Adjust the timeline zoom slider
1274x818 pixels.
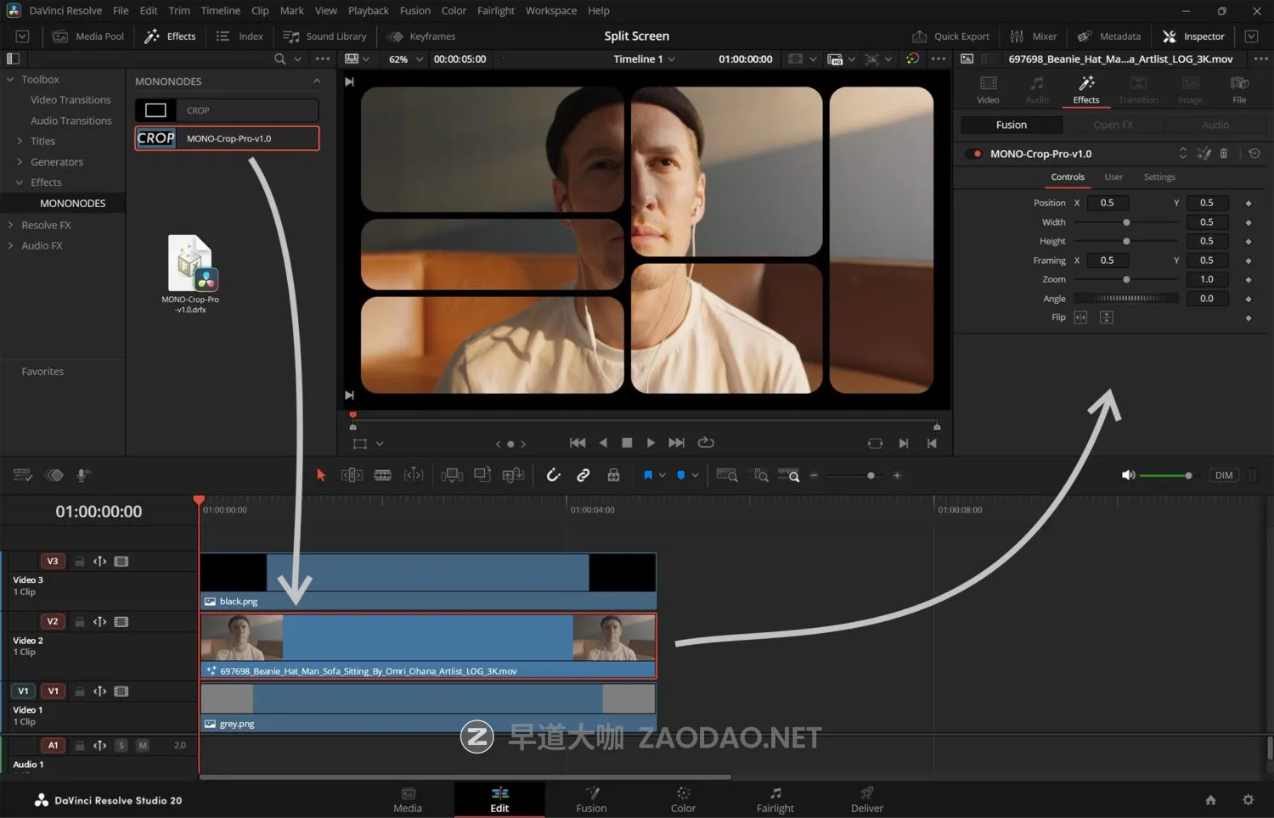[855, 475]
